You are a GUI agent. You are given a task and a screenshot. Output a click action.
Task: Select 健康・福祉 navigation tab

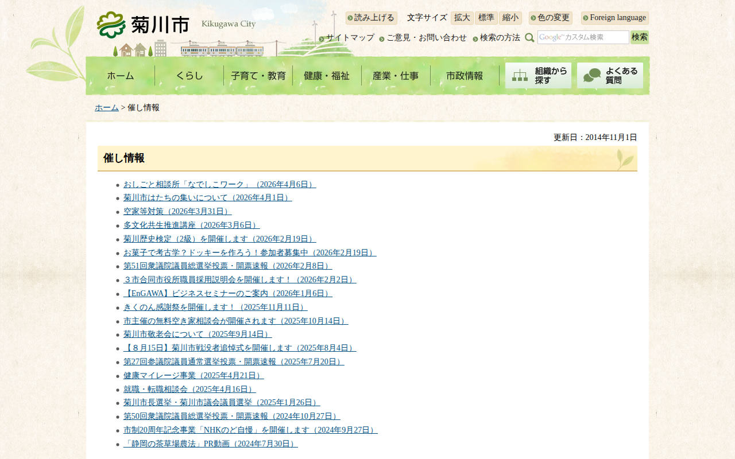tap(327, 76)
